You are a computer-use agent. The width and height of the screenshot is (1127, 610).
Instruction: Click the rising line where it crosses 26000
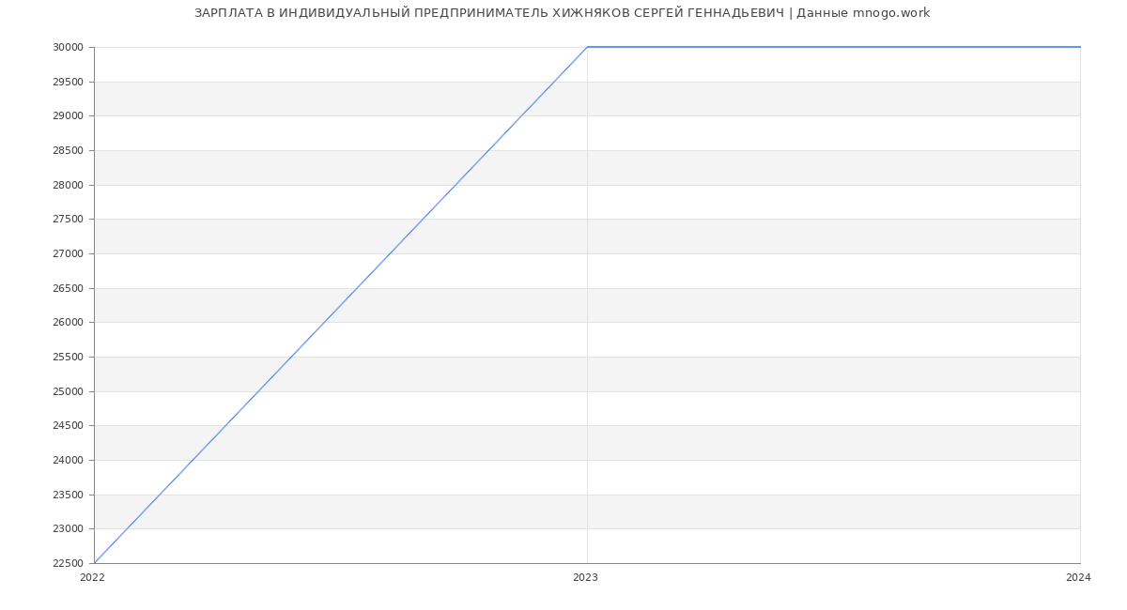(324, 322)
